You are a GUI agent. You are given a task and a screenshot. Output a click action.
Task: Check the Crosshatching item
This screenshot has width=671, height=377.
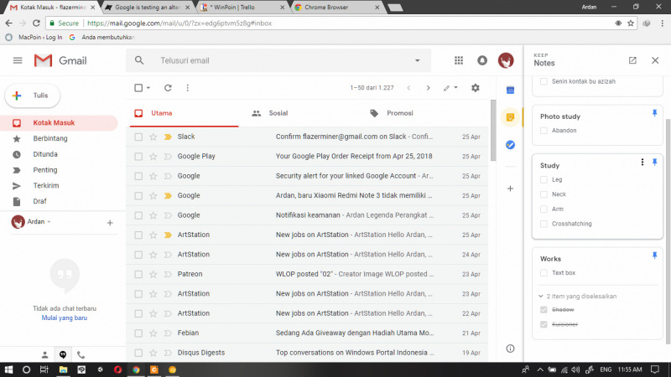tap(544, 224)
